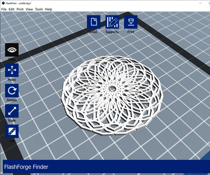This screenshot has height=175, width=210.
Task: Open the Help menu
Action: click(x=49, y=9)
